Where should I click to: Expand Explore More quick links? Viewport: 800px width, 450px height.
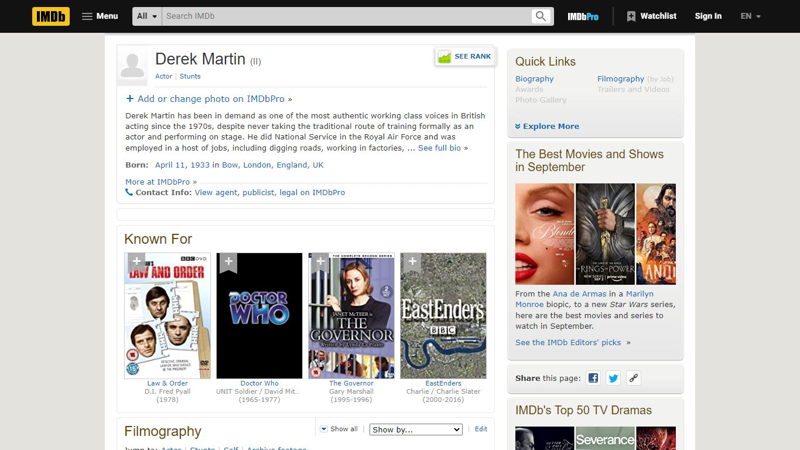tap(547, 126)
